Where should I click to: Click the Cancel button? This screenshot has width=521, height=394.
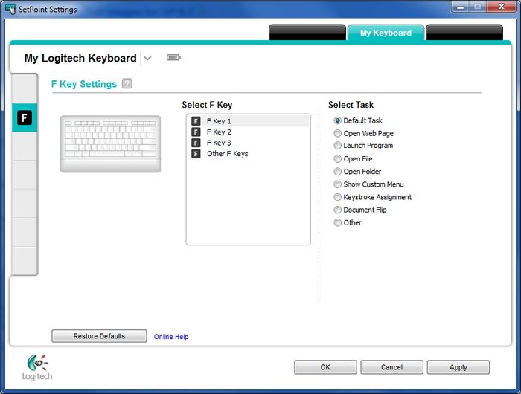pos(391,367)
